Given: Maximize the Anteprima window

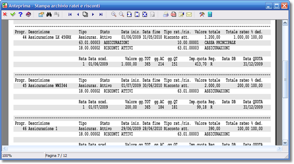Looking at the screenshot, I should [x=277, y=6].
